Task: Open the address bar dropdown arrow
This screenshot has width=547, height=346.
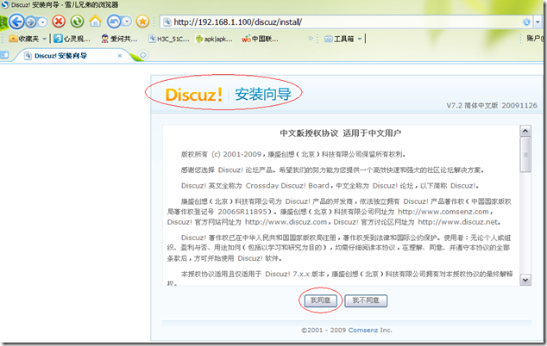Action: pos(538,22)
